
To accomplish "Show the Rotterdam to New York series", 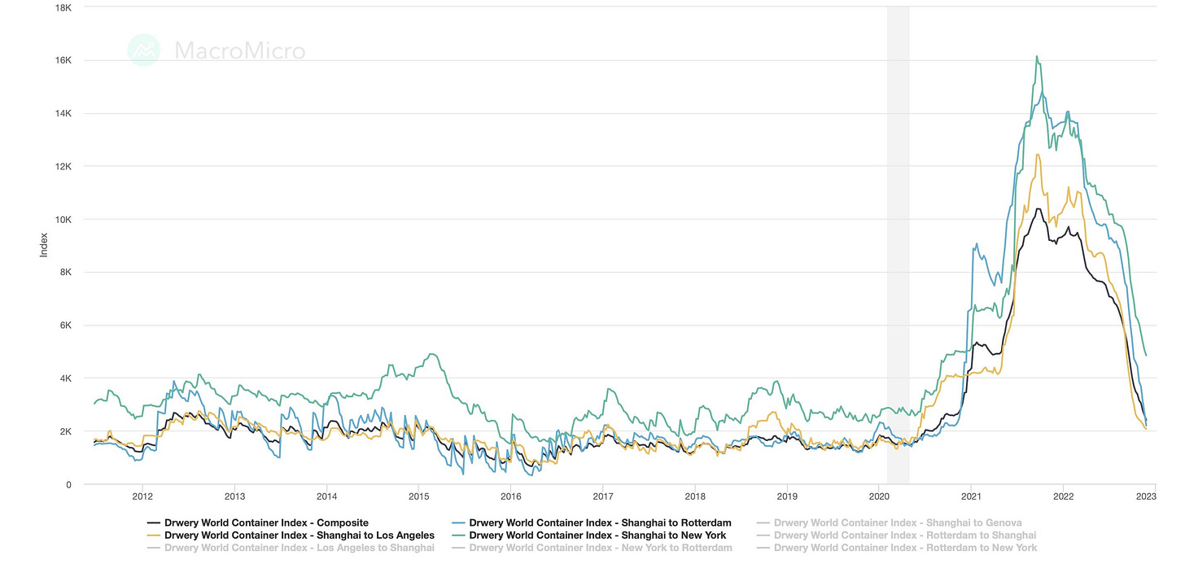I will 905,548.
